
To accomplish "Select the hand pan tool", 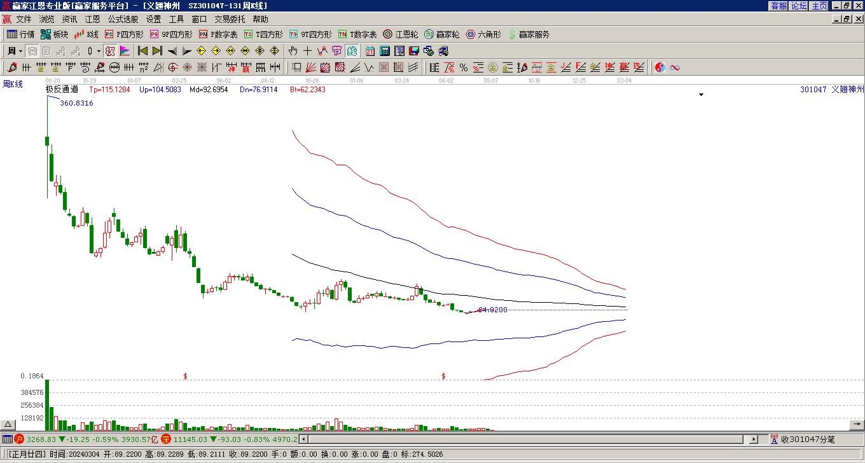I will coord(293,51).
